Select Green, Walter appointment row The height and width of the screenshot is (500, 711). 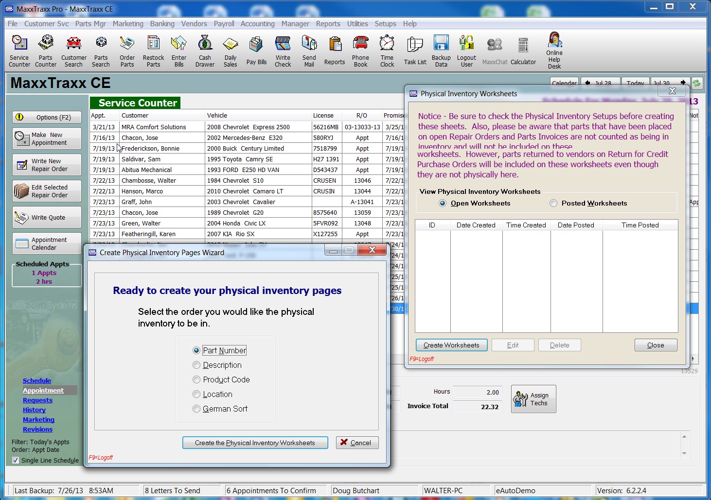tap(248, 223)
